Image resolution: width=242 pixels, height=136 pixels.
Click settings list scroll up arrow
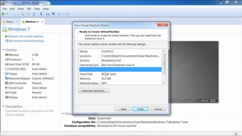163,51
